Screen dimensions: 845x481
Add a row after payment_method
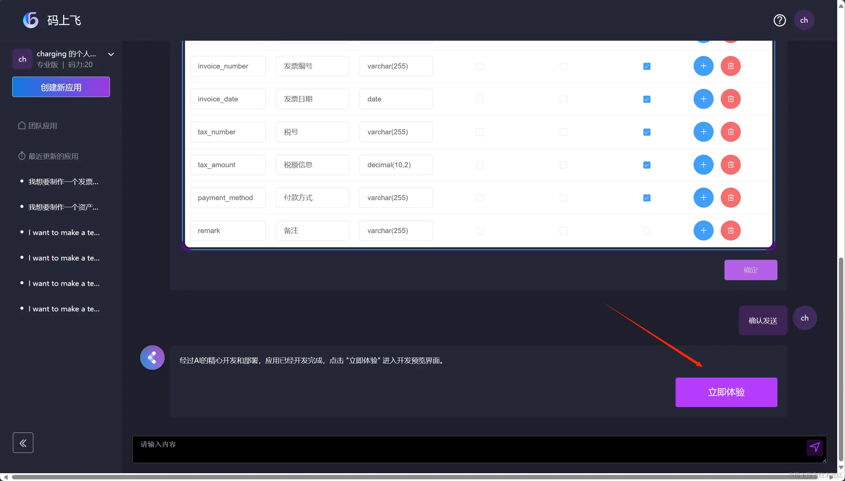click(x=703, y=198)
